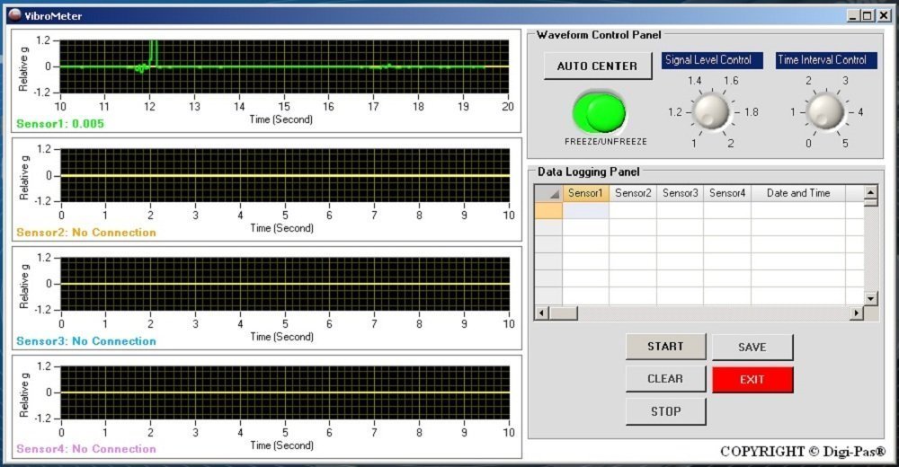
Task: Click the horizontal scrollbar right arrow
Action: click(856, 313)
